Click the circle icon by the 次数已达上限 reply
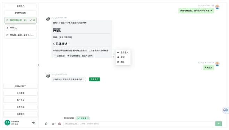Screen dimensions: 229x130 coord(85,78)
